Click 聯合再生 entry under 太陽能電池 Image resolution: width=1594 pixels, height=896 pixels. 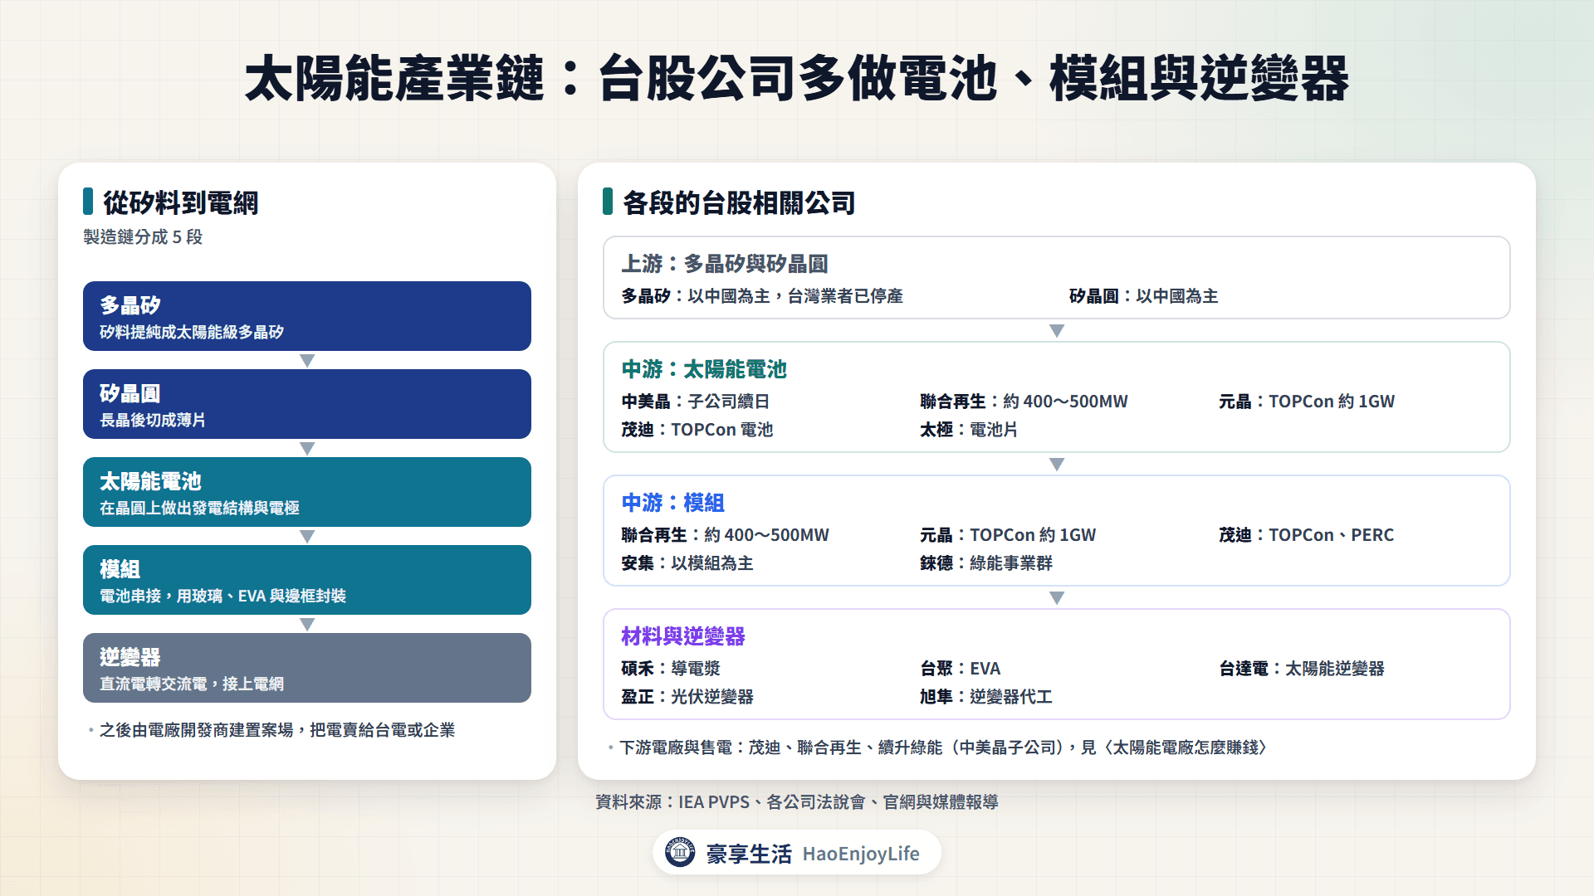click(1024, 402)
